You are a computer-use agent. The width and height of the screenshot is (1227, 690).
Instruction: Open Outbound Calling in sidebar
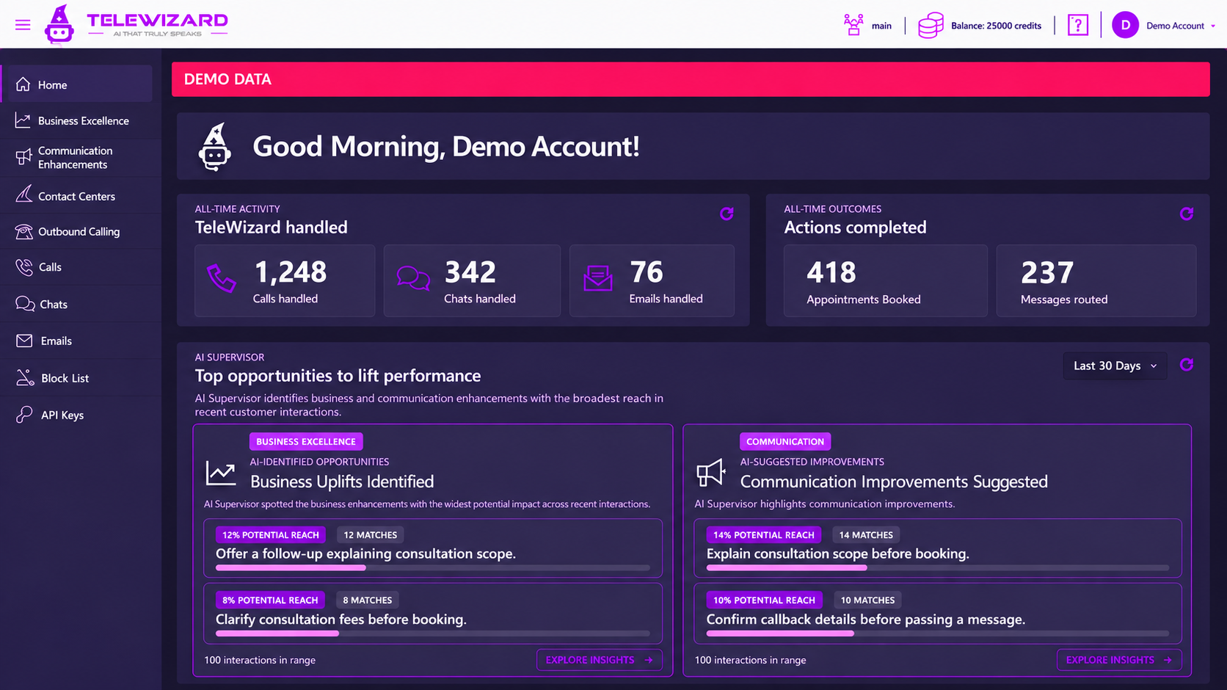point(81,231)
